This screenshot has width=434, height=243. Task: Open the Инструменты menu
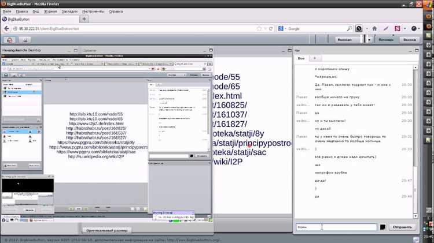tap(93, 12)
